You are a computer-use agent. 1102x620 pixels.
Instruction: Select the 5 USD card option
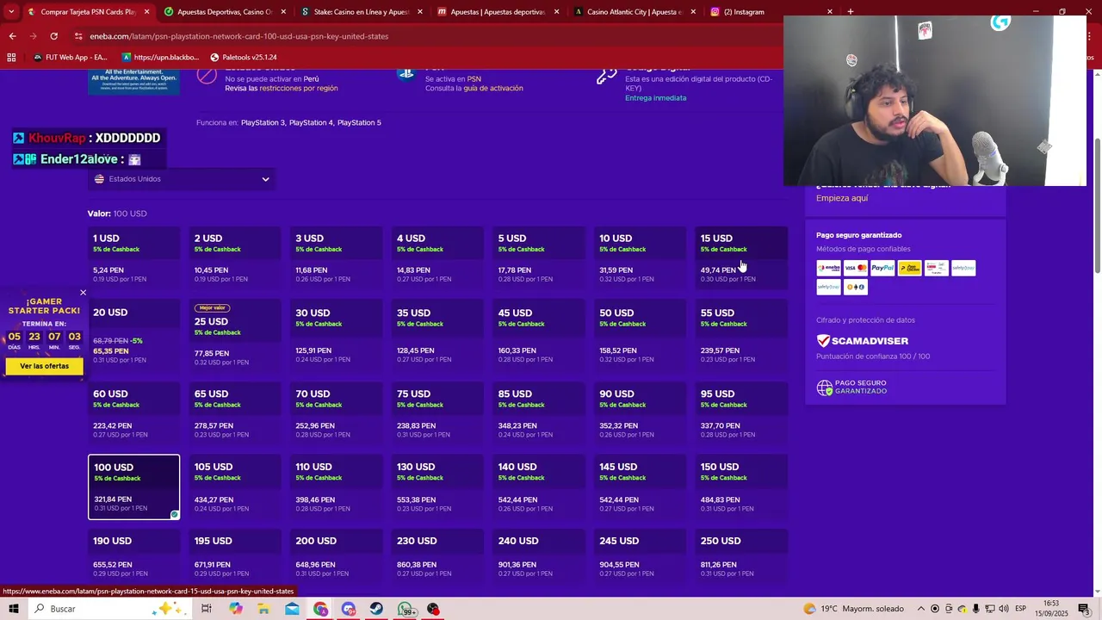pos(539,257)
